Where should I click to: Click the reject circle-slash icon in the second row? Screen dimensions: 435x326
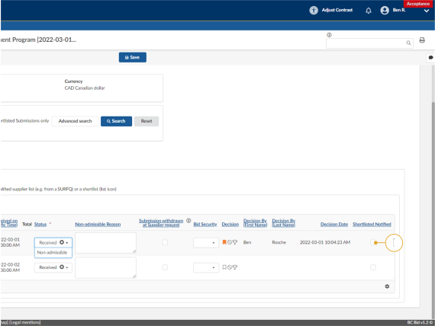pos(230,267)
